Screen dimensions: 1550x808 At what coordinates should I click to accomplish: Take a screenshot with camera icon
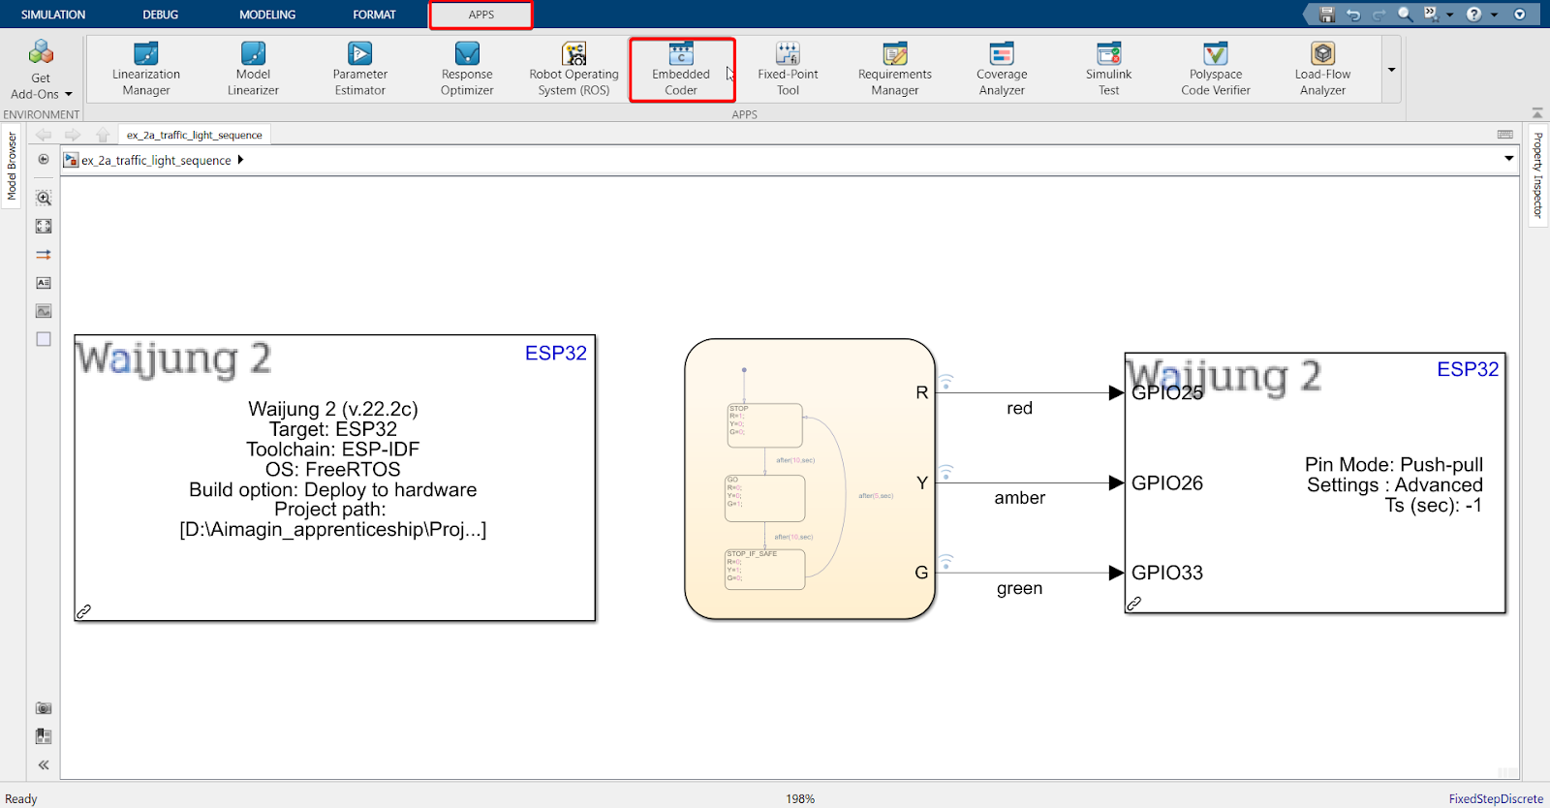pyautogui.click(x=44, y=708)
